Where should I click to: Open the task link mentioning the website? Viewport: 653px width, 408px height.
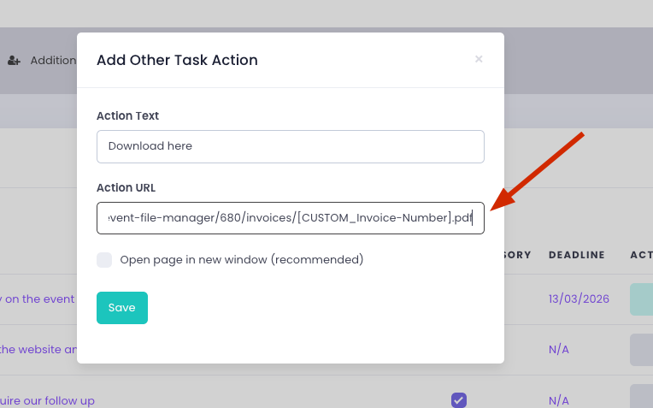(x=38, y=349)
